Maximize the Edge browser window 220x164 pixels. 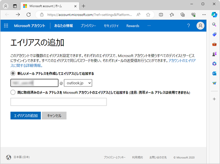203,4
